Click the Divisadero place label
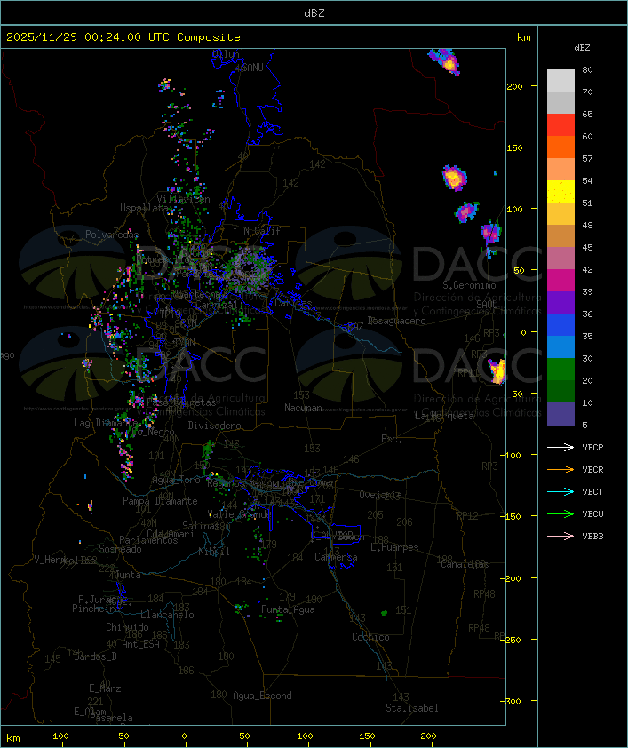 (214, 425)
